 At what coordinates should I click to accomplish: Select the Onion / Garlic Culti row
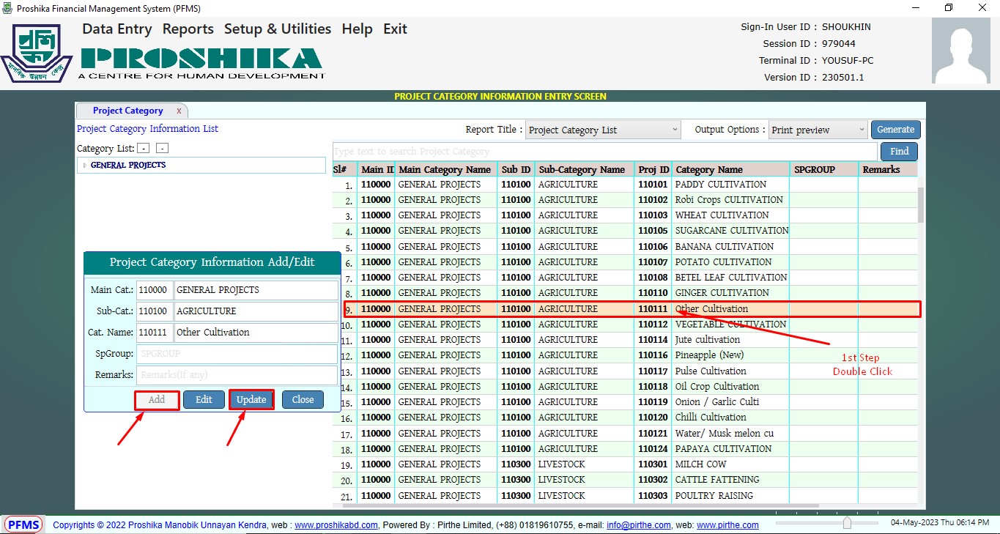click(x=626, y=402)
